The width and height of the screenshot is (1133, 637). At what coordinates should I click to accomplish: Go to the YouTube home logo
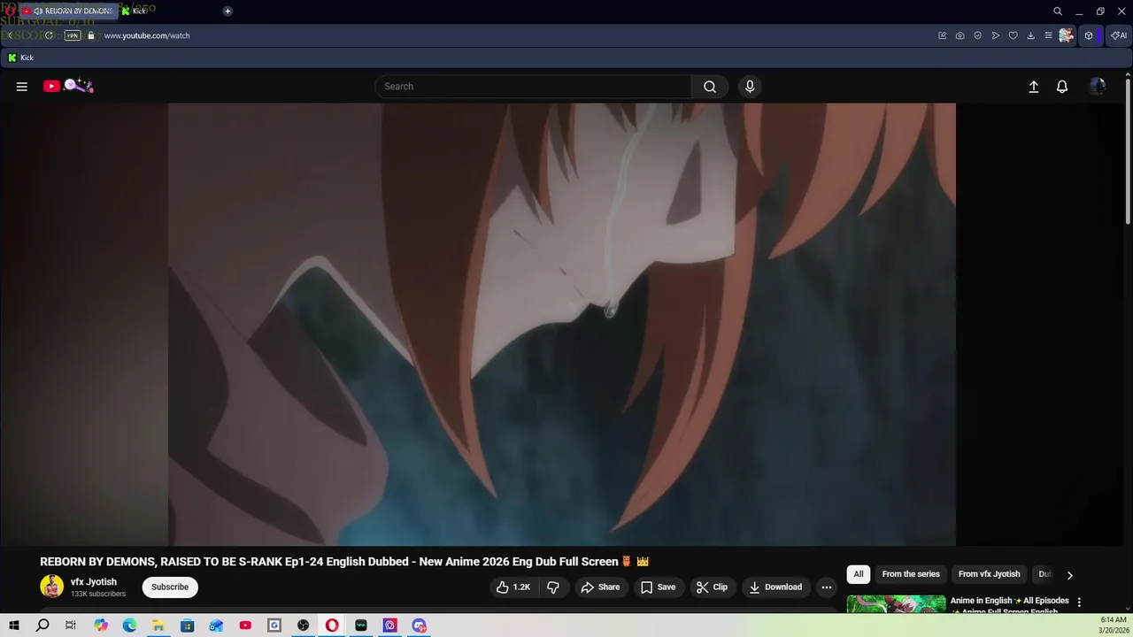point(68,86)
